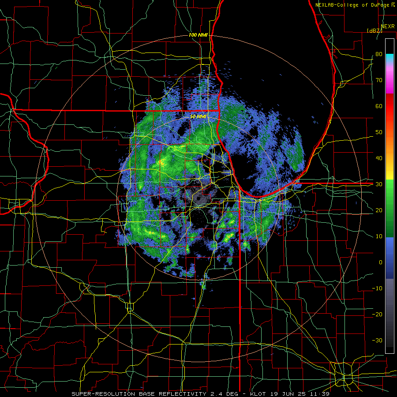The height and width of the screenshot is (397, 397).
Task: Select the 30 value on the dBZ scale
Action: coord(379,184)
